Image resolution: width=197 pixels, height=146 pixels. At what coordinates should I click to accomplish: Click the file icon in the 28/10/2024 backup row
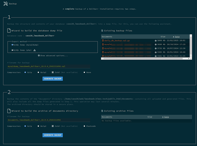103,44
